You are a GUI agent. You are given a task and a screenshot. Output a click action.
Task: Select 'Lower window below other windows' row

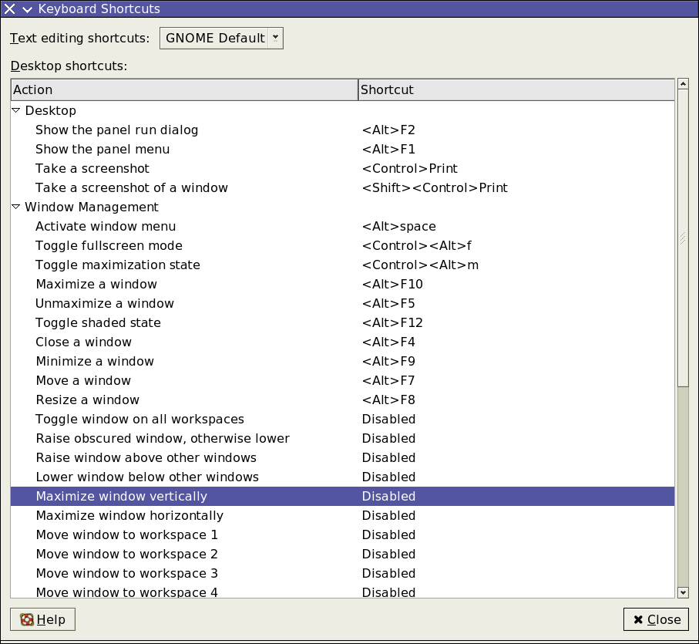click(342, 477)
